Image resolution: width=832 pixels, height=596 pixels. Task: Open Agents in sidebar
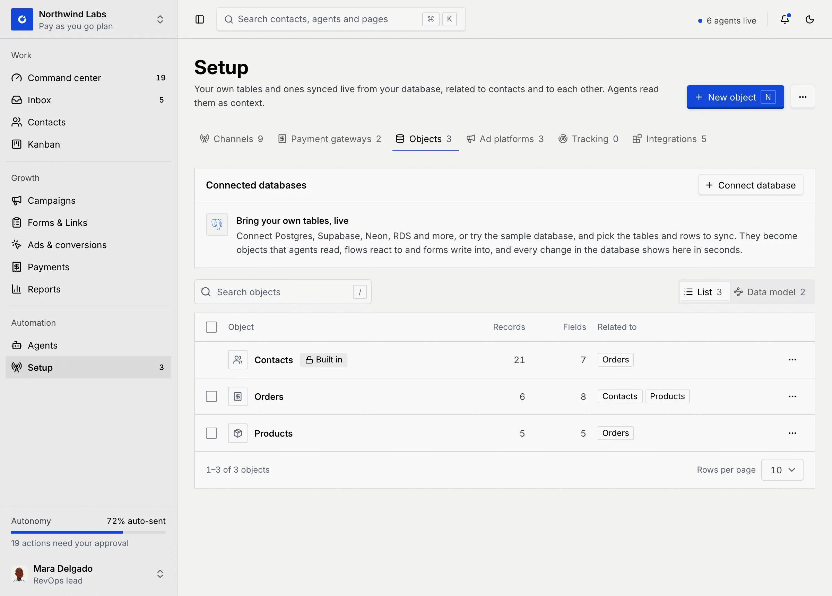[x=88, y=345]
